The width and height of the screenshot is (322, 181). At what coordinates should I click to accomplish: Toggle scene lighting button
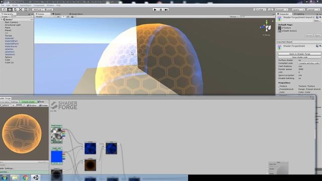64,17
